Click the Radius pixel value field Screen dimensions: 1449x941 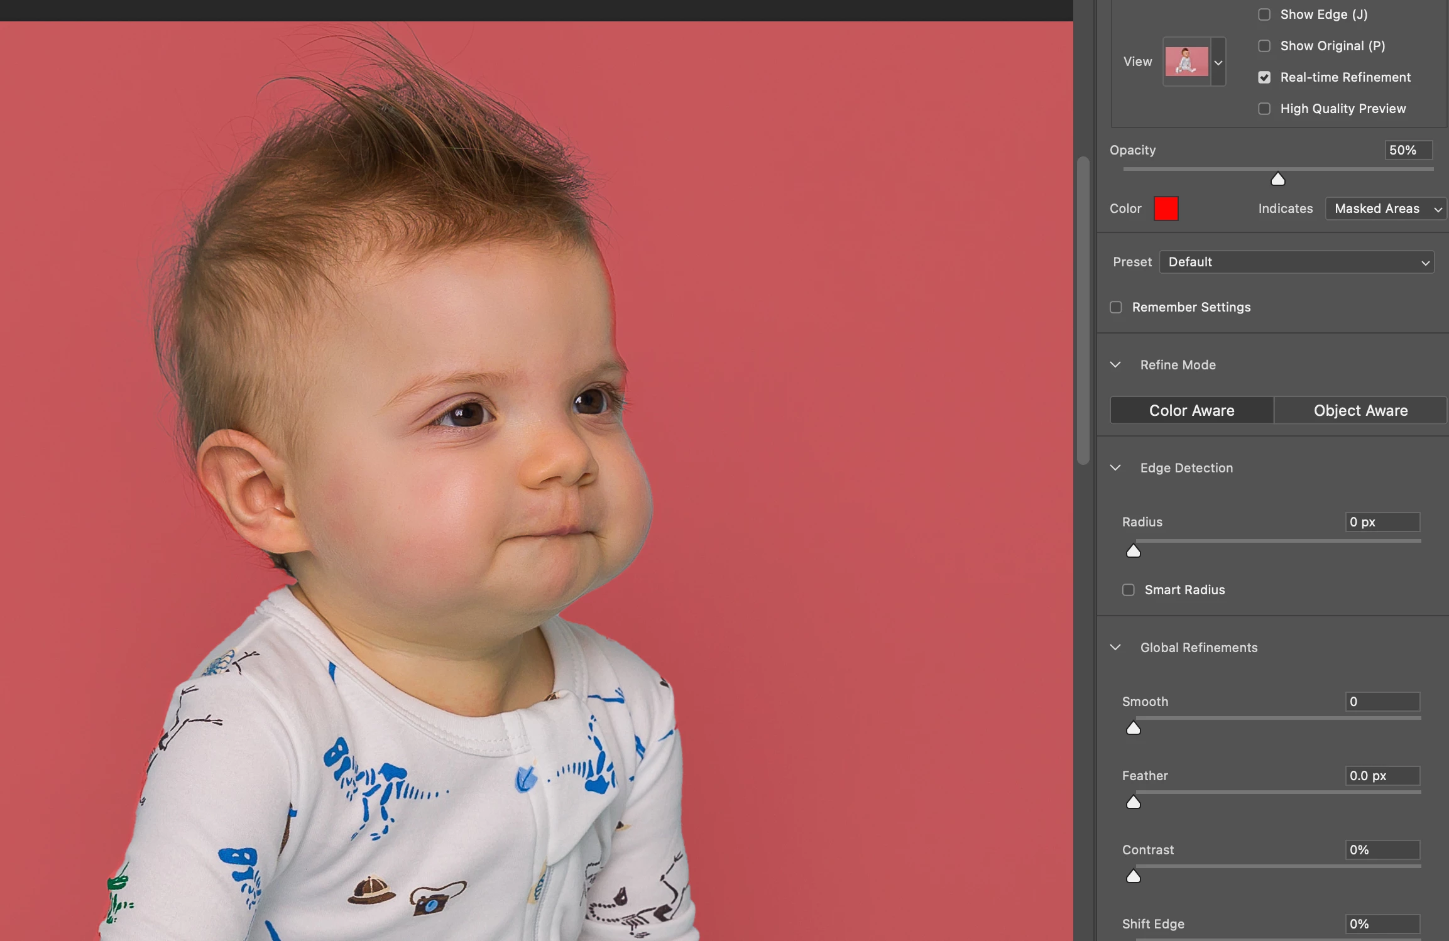1382,522
